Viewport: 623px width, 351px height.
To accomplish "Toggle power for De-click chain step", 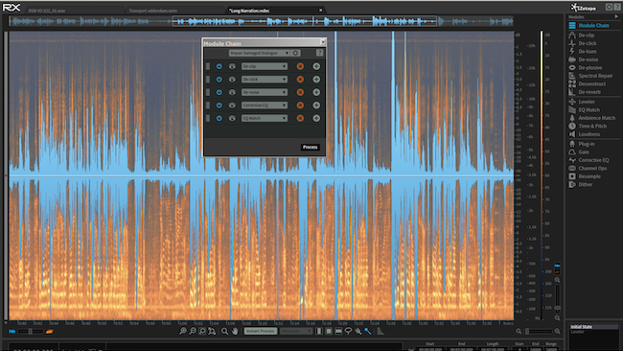I will [219, 80].
